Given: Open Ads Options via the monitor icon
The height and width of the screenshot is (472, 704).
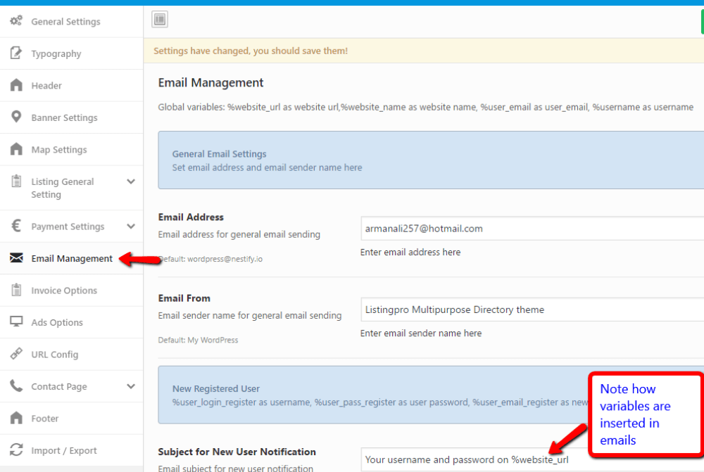Looking at the screenshot, I should coord(14,322).
